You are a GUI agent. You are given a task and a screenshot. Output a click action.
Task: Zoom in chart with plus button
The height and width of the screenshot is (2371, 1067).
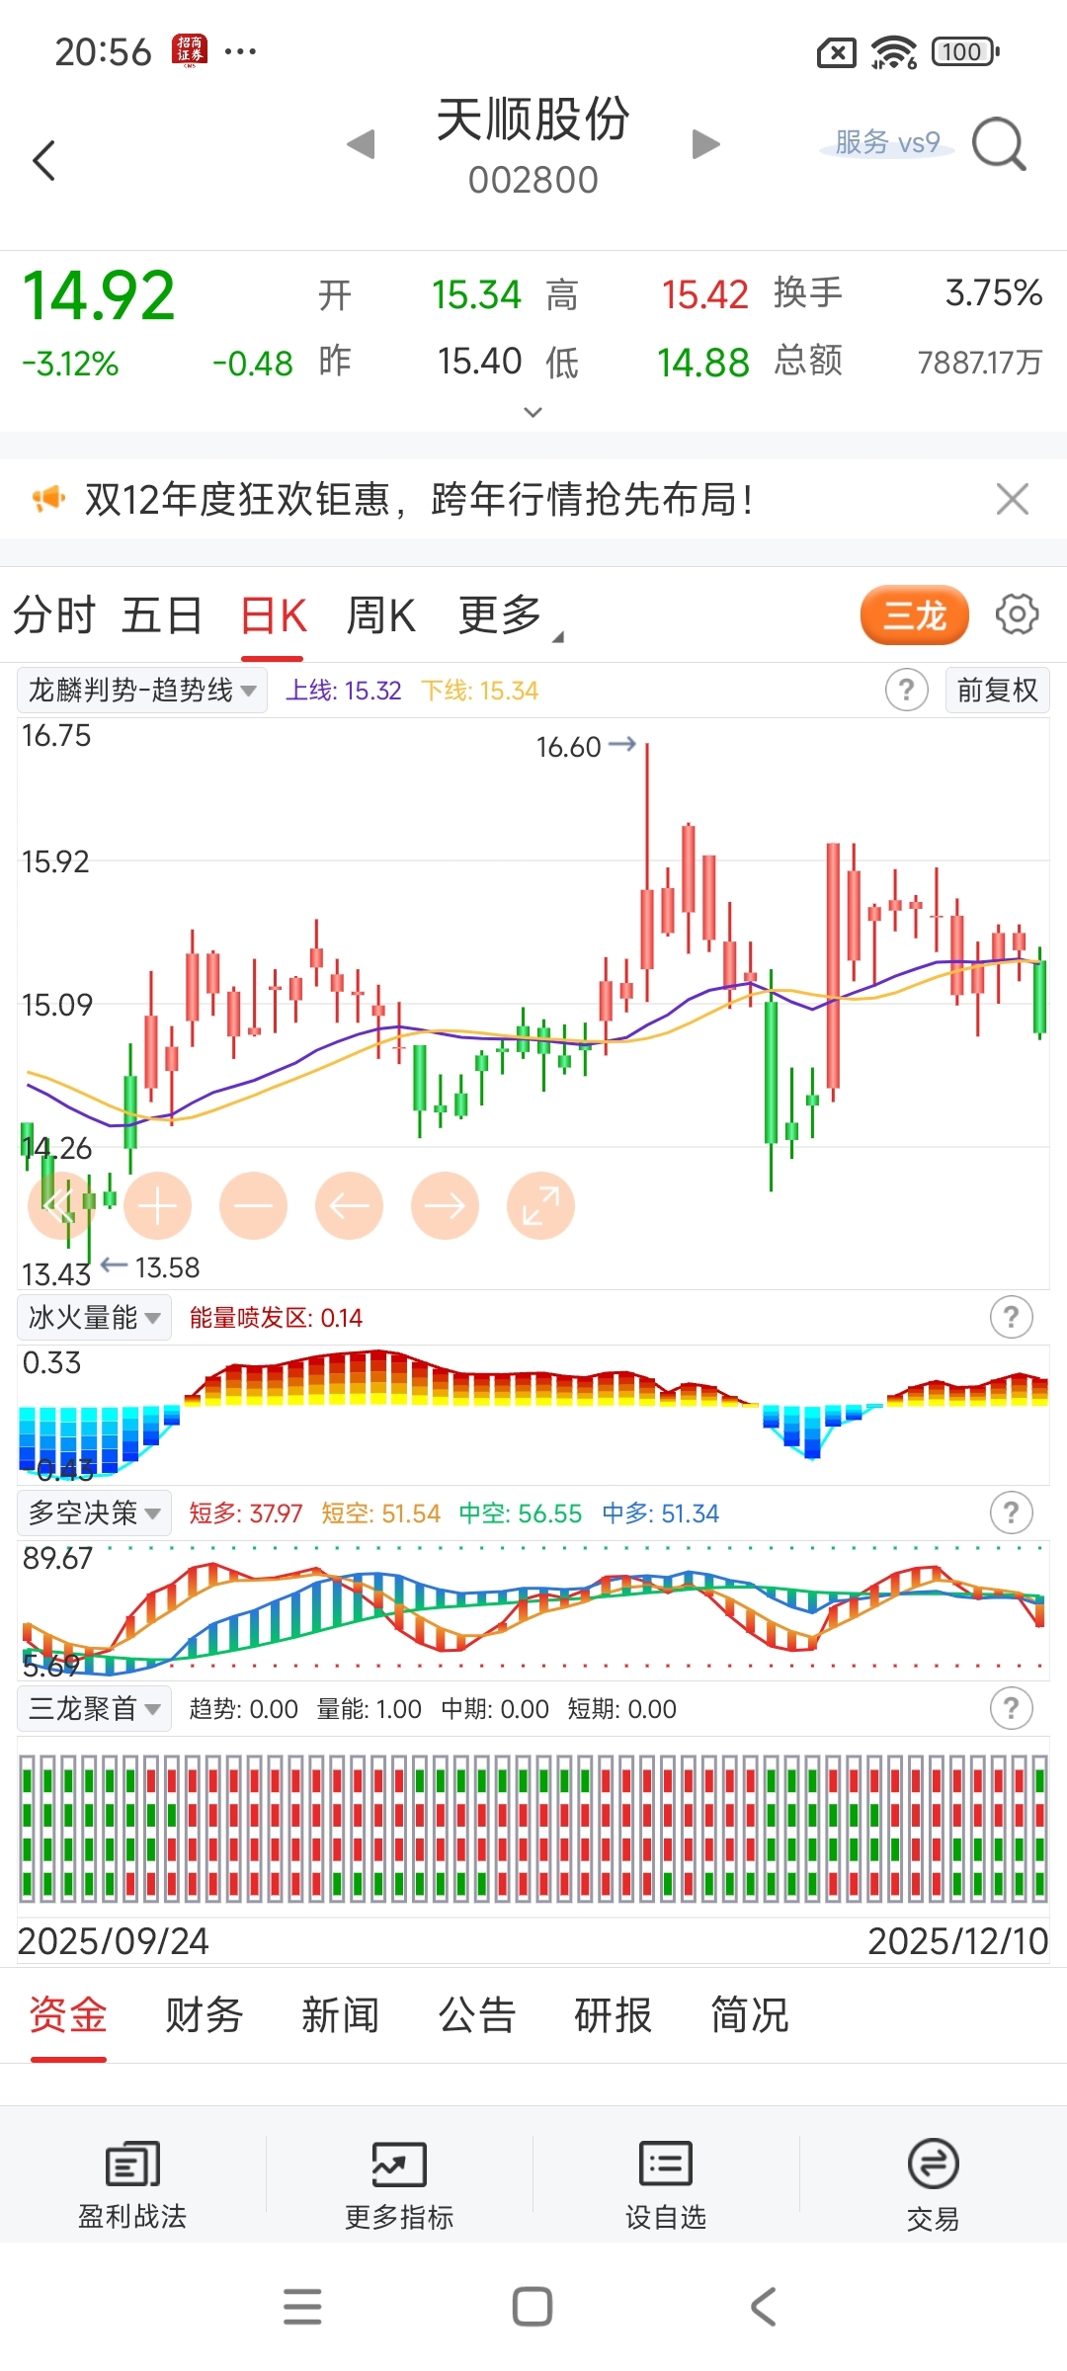pos(158,1205)
